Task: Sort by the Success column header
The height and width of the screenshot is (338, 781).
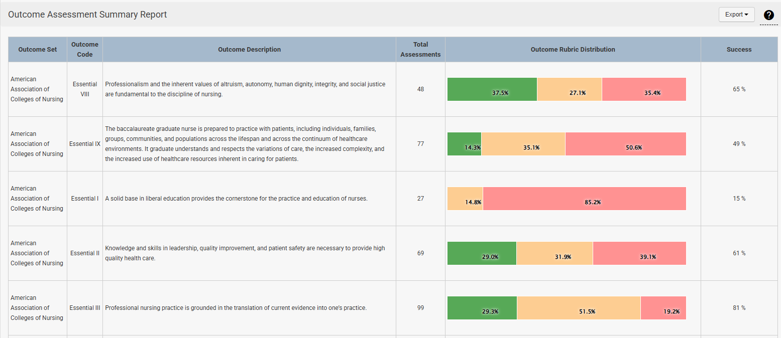Action: [x=739, y=50]
